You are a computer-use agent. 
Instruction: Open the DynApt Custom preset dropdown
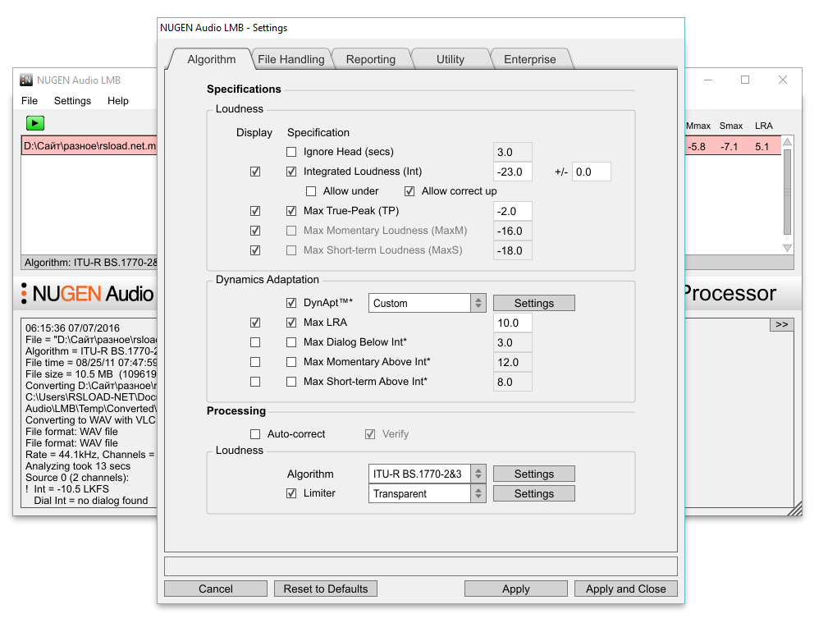pos(427,303)
